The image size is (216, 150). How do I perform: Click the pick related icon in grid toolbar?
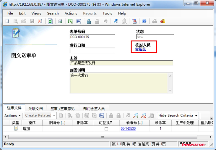tap(70, 116)
